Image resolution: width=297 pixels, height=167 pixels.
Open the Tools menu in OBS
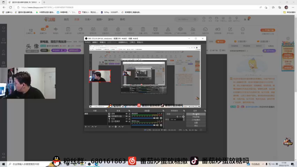tap(132, 42)
